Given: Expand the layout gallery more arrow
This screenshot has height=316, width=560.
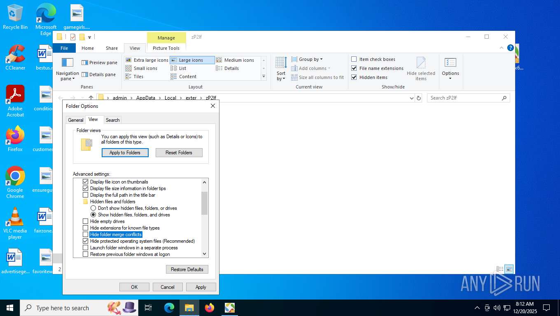Looking at the screenshot, I should click(x=264, y=77).
